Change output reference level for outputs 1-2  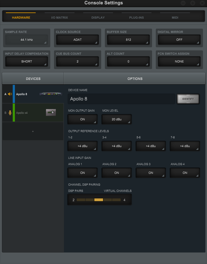click(83, 146)
